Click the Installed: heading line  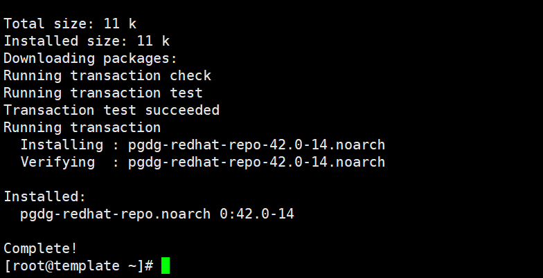pos(44,196)
